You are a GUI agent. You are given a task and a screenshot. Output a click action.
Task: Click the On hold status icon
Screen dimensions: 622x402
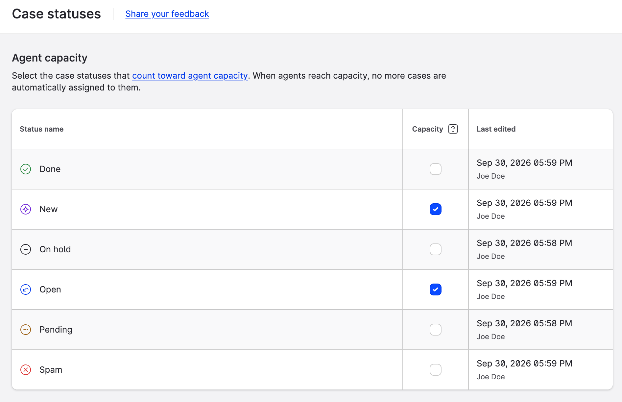(26, 249)
